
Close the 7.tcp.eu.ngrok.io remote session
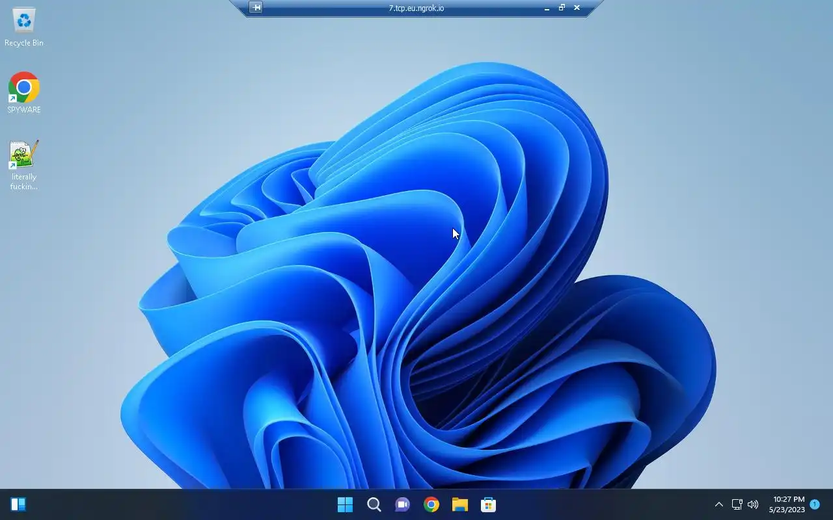pyautogui.click(x=577, y=8)
